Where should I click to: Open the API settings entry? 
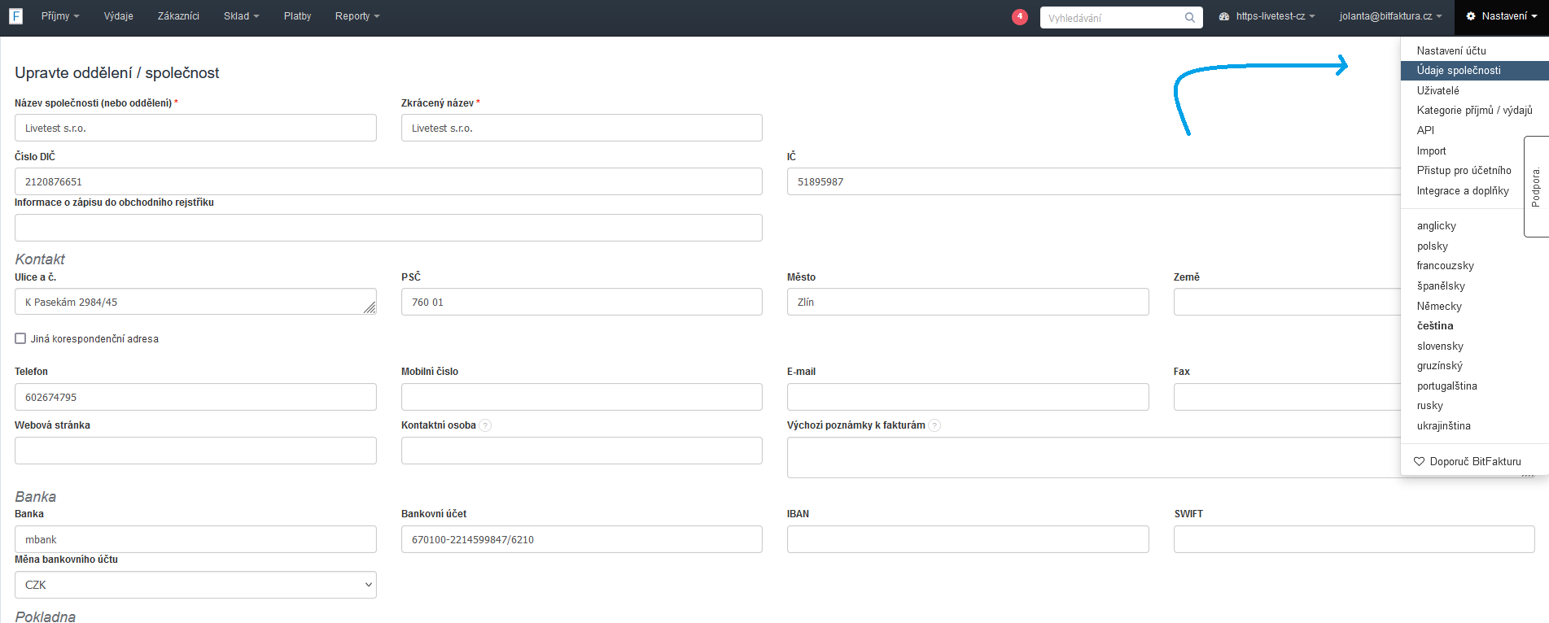(x=1425, y=130)
